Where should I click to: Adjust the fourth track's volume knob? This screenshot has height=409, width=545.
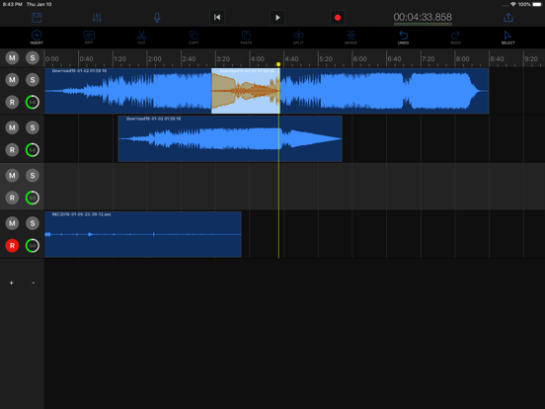click(x=33, y=246)
